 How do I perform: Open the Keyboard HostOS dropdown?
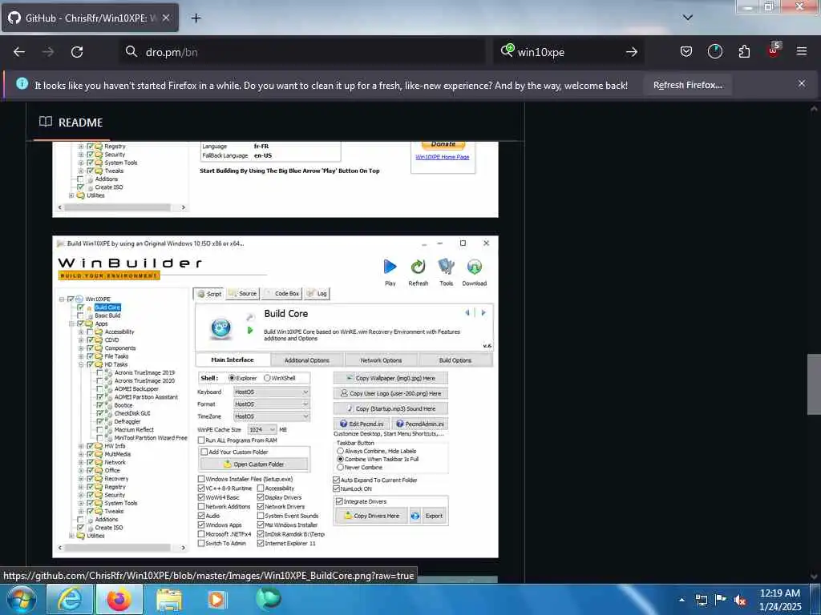(x=271, y=392)
